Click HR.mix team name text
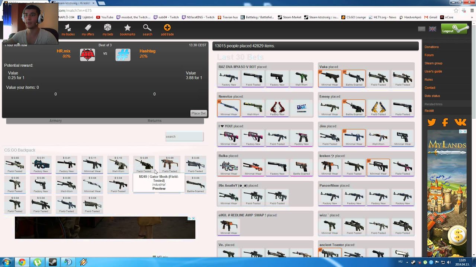Viewport: 476px width, 267px height. pos(64,51)
